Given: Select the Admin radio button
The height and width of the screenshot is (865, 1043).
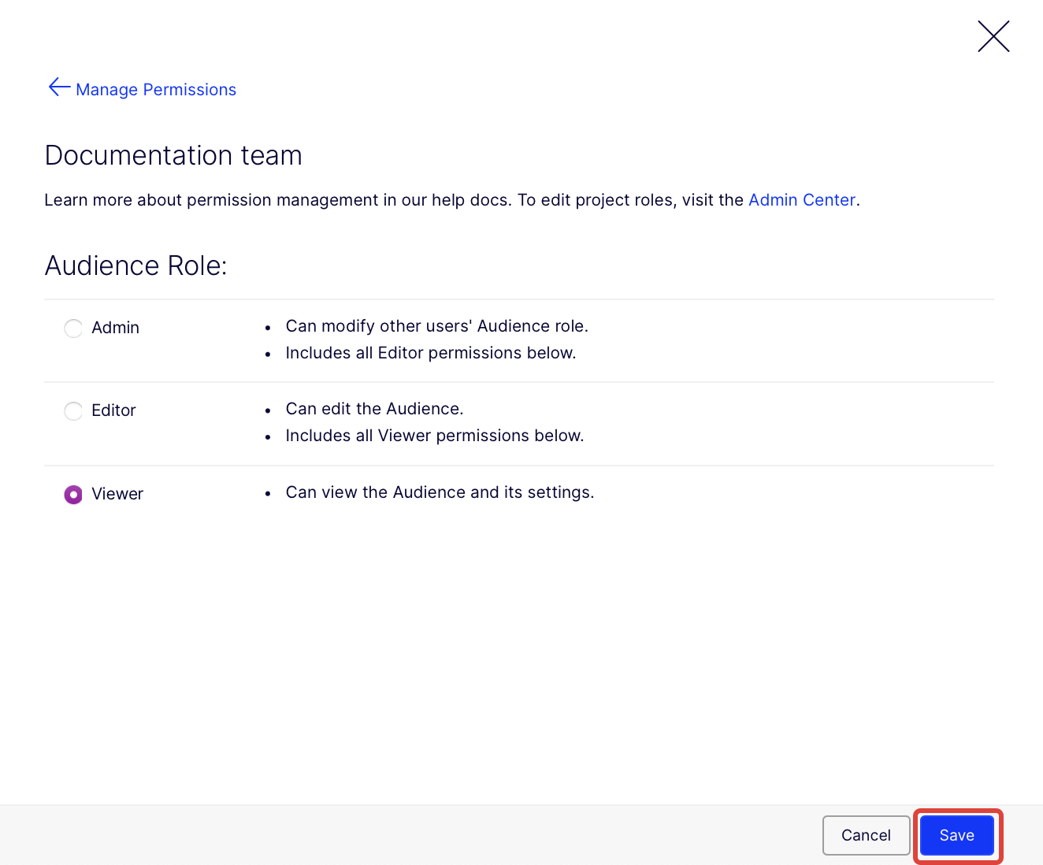Looking at the screenshot, I should click(73, 329).
